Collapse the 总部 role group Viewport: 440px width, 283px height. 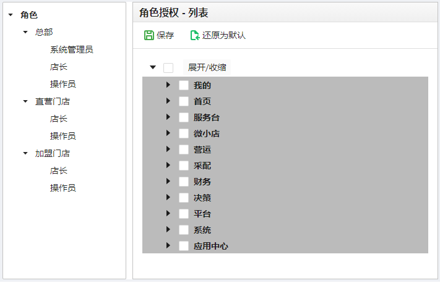point(25,32)
